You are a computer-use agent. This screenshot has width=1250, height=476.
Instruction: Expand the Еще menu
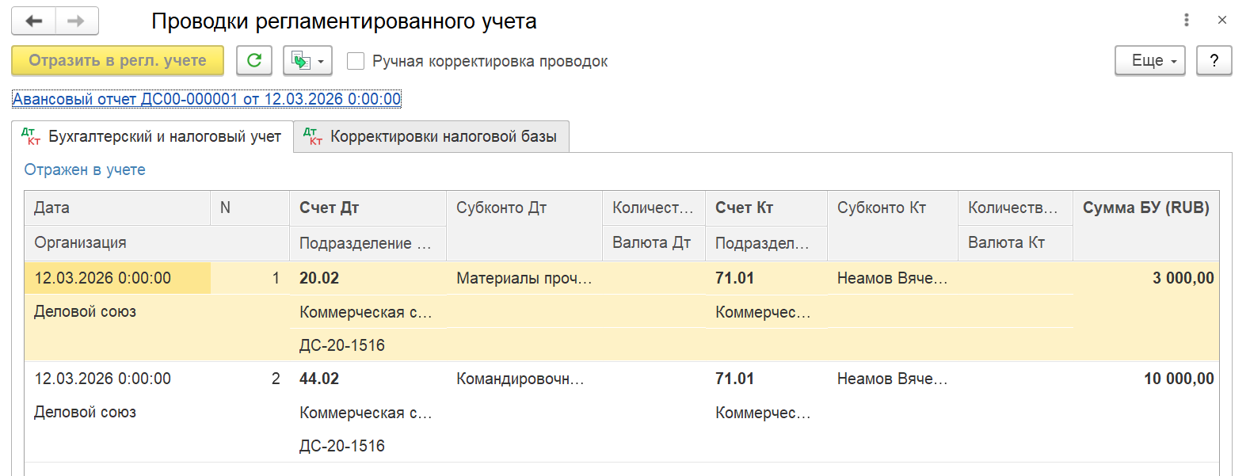(1150, 60)
